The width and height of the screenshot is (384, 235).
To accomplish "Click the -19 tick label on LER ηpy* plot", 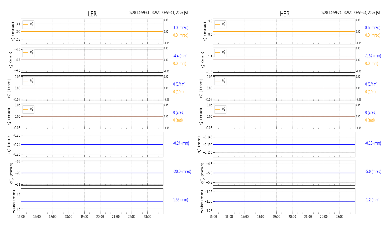I will pos(18,162).
